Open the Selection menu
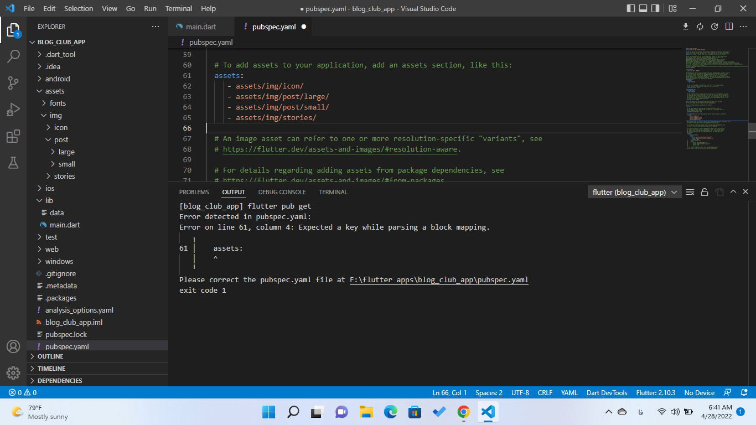 tap(79, 8)
